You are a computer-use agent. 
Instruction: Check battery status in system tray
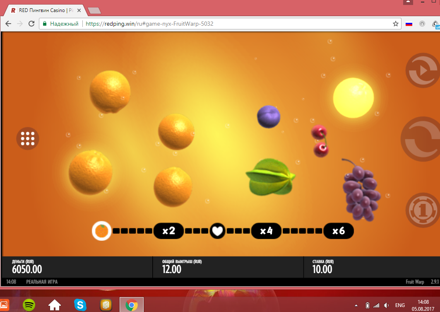click(367, 305)
